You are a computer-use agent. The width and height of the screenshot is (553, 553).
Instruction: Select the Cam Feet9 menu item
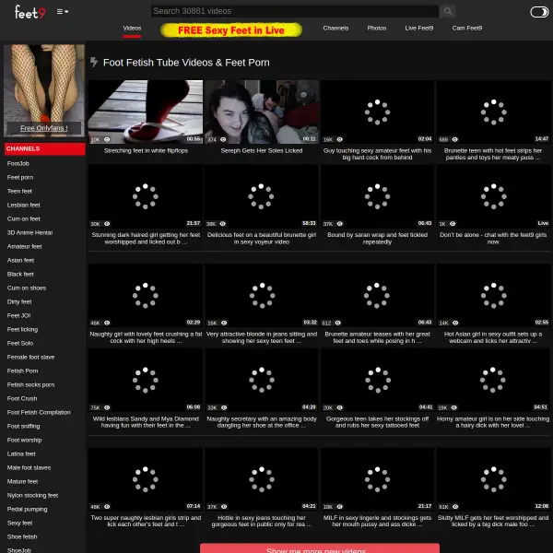tap(466, 29)
